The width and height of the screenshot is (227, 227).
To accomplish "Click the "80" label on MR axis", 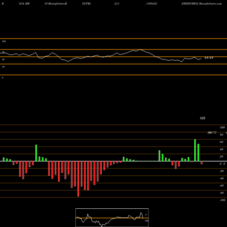I will point(222,135).
